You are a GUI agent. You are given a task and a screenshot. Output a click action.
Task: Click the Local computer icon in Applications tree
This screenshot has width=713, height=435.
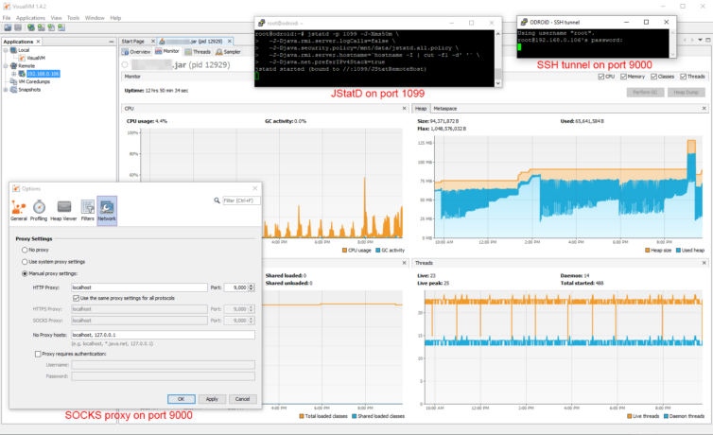pos(13,50)
